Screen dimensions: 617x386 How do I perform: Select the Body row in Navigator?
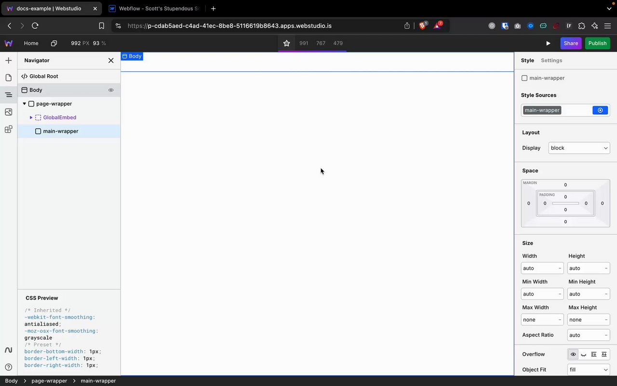[69, 90]
